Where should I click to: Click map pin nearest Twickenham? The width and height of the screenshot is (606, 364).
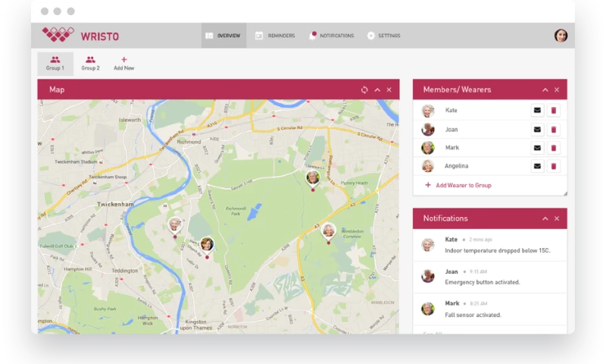coord(175,227)
